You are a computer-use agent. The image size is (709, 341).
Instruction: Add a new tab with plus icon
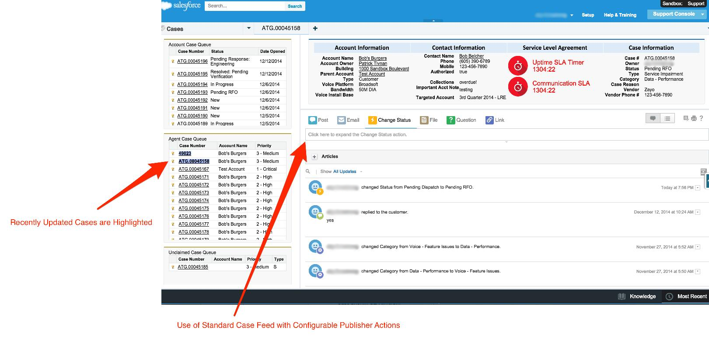(x=315, y=28)
